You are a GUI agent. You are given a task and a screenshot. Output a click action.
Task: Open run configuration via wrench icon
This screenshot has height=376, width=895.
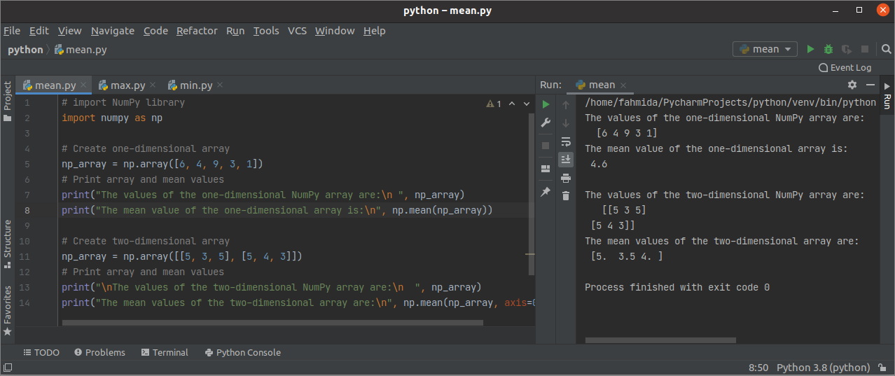pos(546,123)
